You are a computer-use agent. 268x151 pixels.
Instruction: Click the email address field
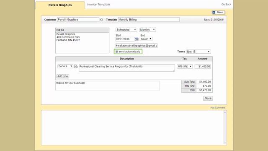click(x=137, y=46)
